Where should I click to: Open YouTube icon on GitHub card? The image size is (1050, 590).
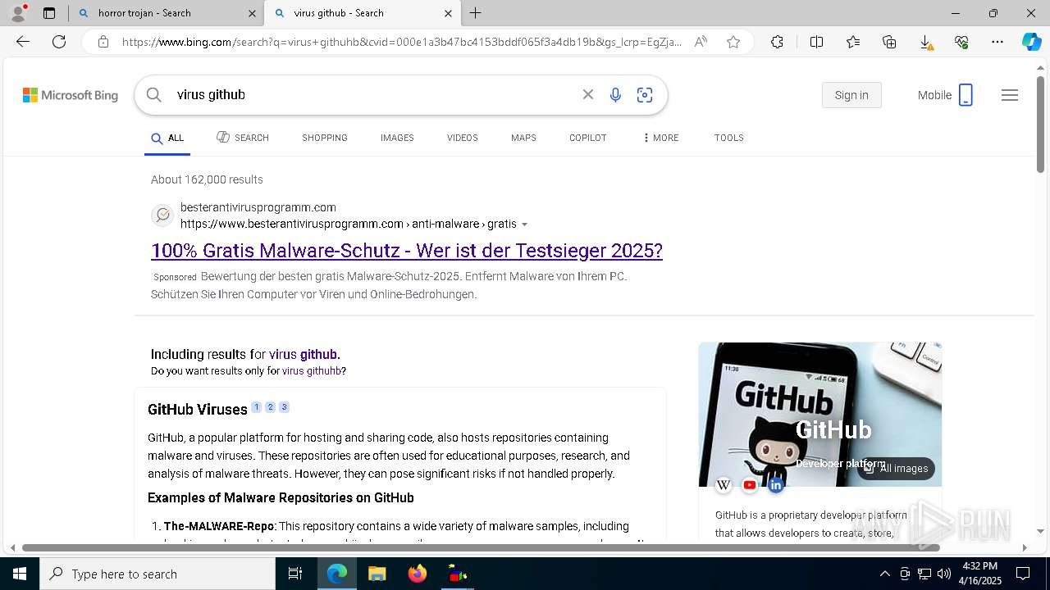coord(750,485)
